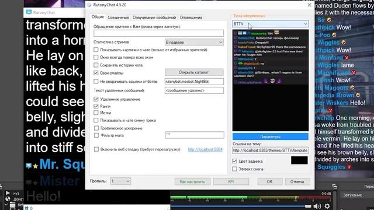The image size is (374, 210).
Task: Enable the 'Фильтр мата' checkbox
Action: [x=96, y=135]
